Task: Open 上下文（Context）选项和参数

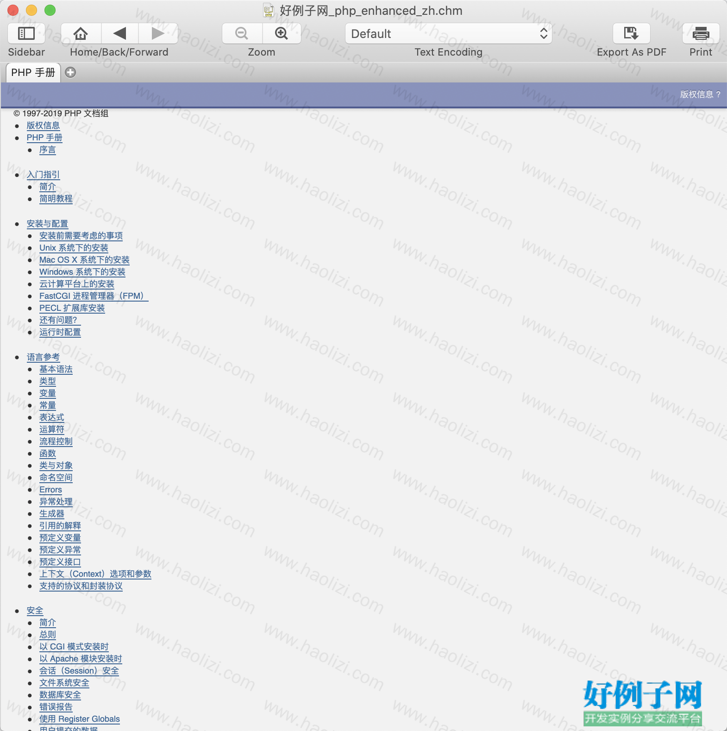Action: click(95, 574)
